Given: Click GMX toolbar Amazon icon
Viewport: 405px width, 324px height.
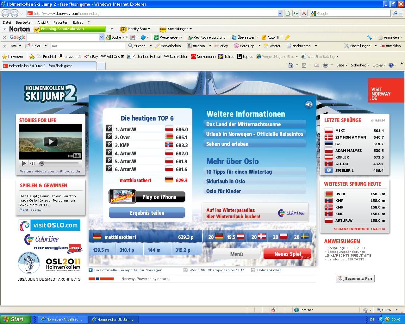Looking at the screenshot, I should [189, 46].
